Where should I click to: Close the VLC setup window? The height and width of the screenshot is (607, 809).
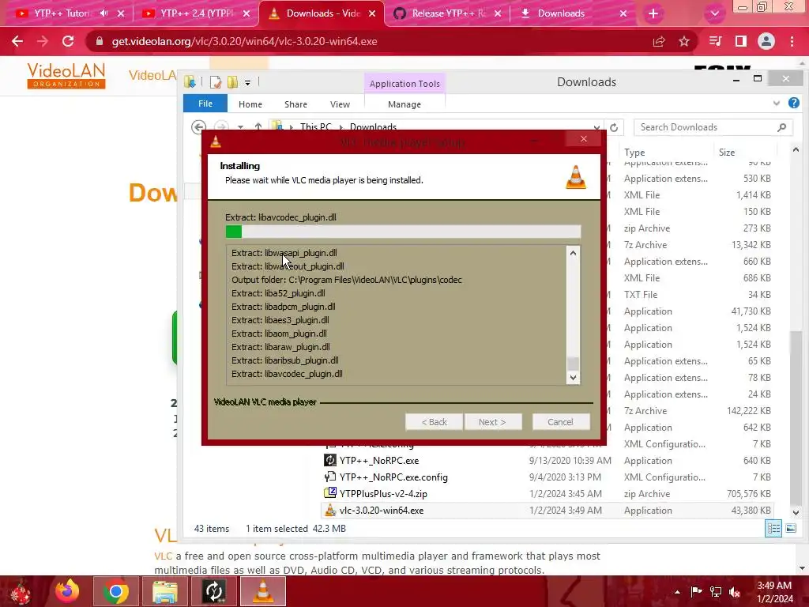584,139
